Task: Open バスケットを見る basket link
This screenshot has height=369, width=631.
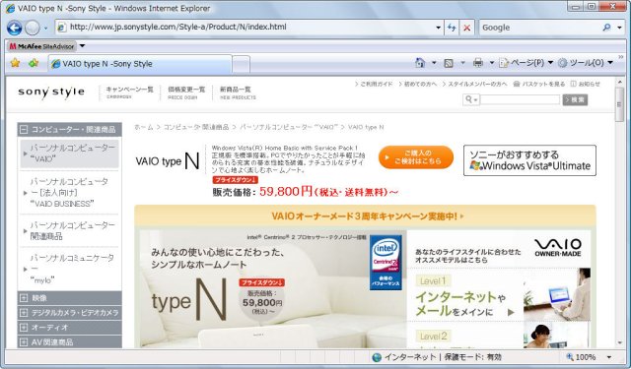Action: (539, 84)
